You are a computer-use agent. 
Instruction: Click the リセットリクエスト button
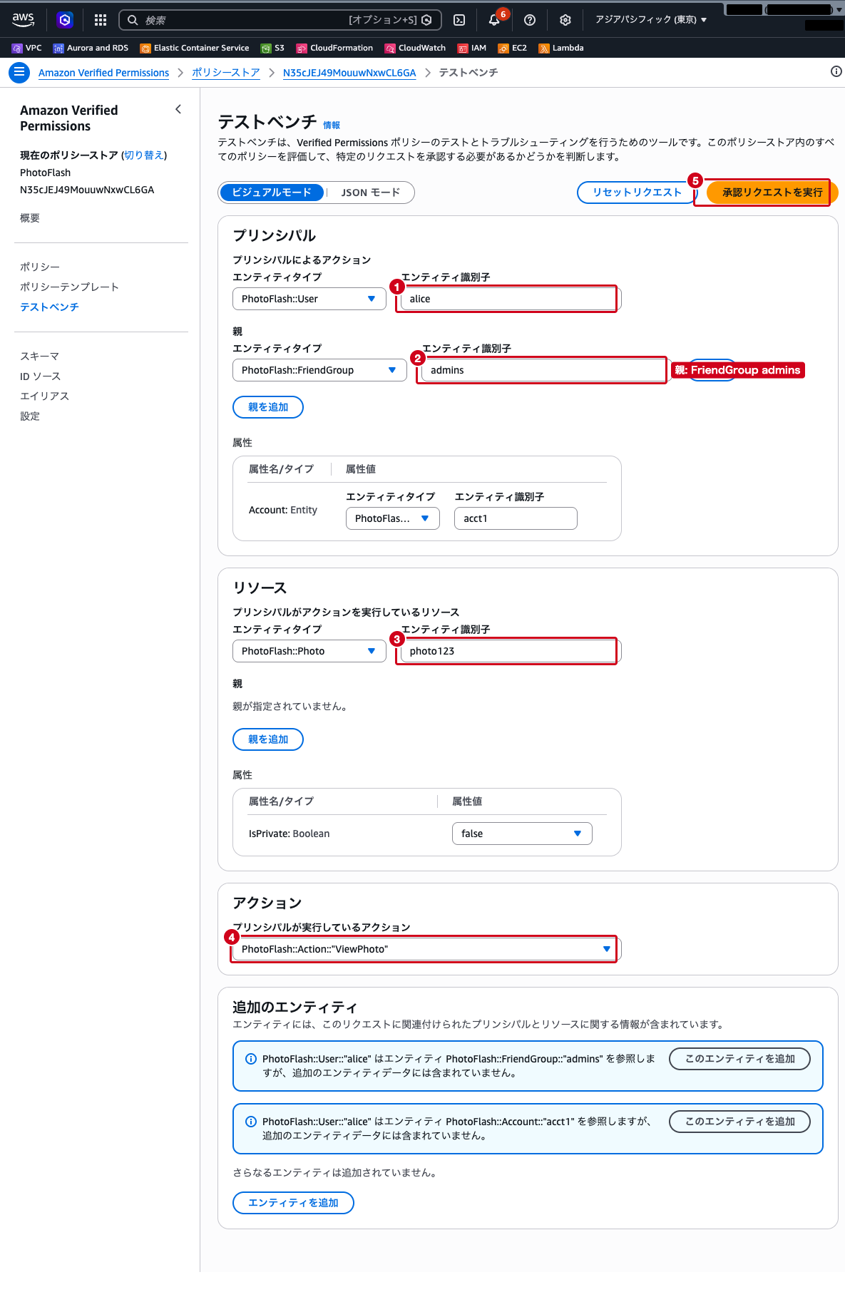(x=637, y=193)
